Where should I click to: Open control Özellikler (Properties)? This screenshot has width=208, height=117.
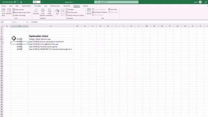70,9
